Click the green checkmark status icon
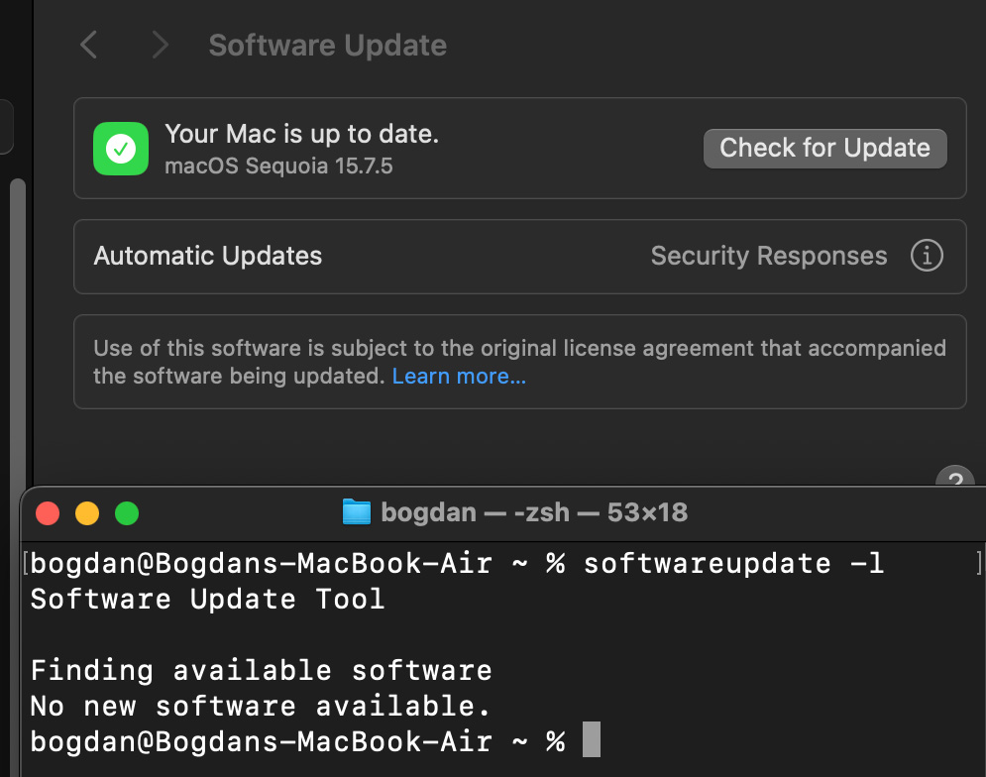986x777 pixels. 121,149
